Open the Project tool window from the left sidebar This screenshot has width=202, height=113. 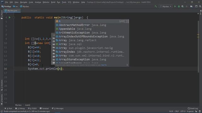[x=2, y=15]
